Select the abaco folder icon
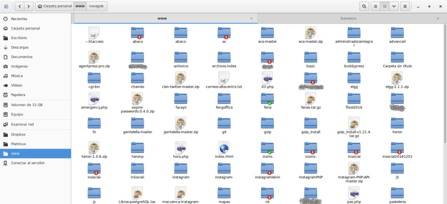The image size is (447, 204). [x=138, y=33]
